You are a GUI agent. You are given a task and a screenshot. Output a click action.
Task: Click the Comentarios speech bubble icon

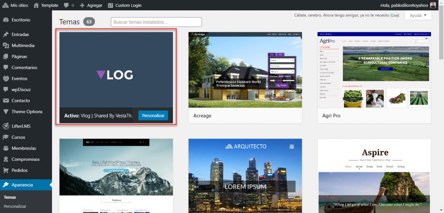pyautogui.click(x=6, y=67)
